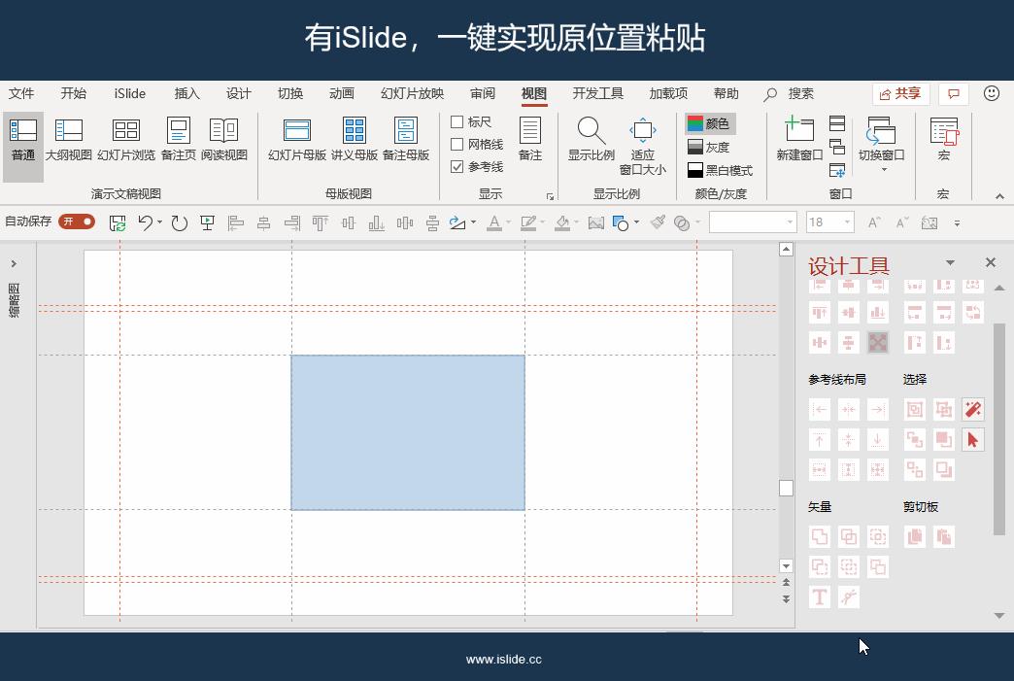1014x681 pixels.
Task: Open the font name combo box
Action: 752,222
